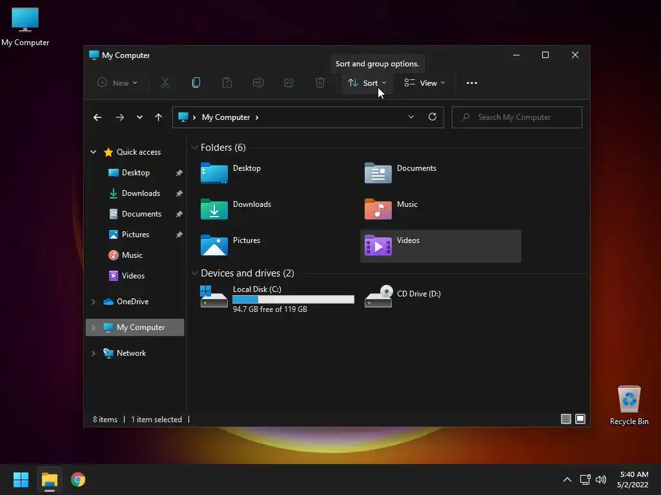Open the Windows Start menu
Screen dimensions: 661x495
[21, 480]
